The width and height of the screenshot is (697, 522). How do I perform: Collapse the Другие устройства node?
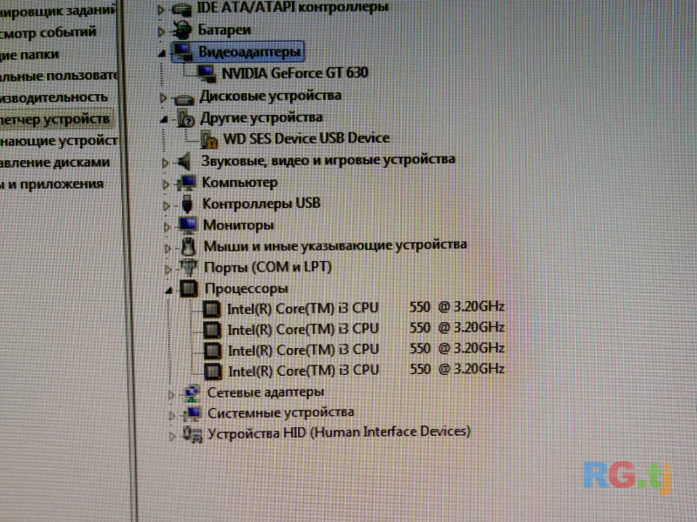tap(164, 119)
